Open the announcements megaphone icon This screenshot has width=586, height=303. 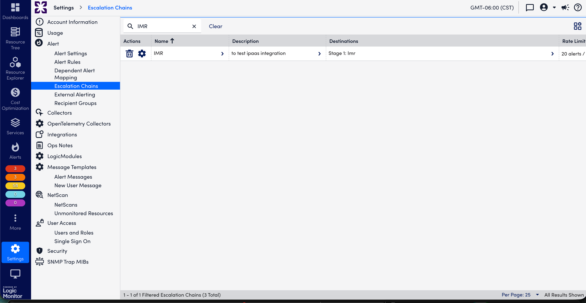coord(565,8)
